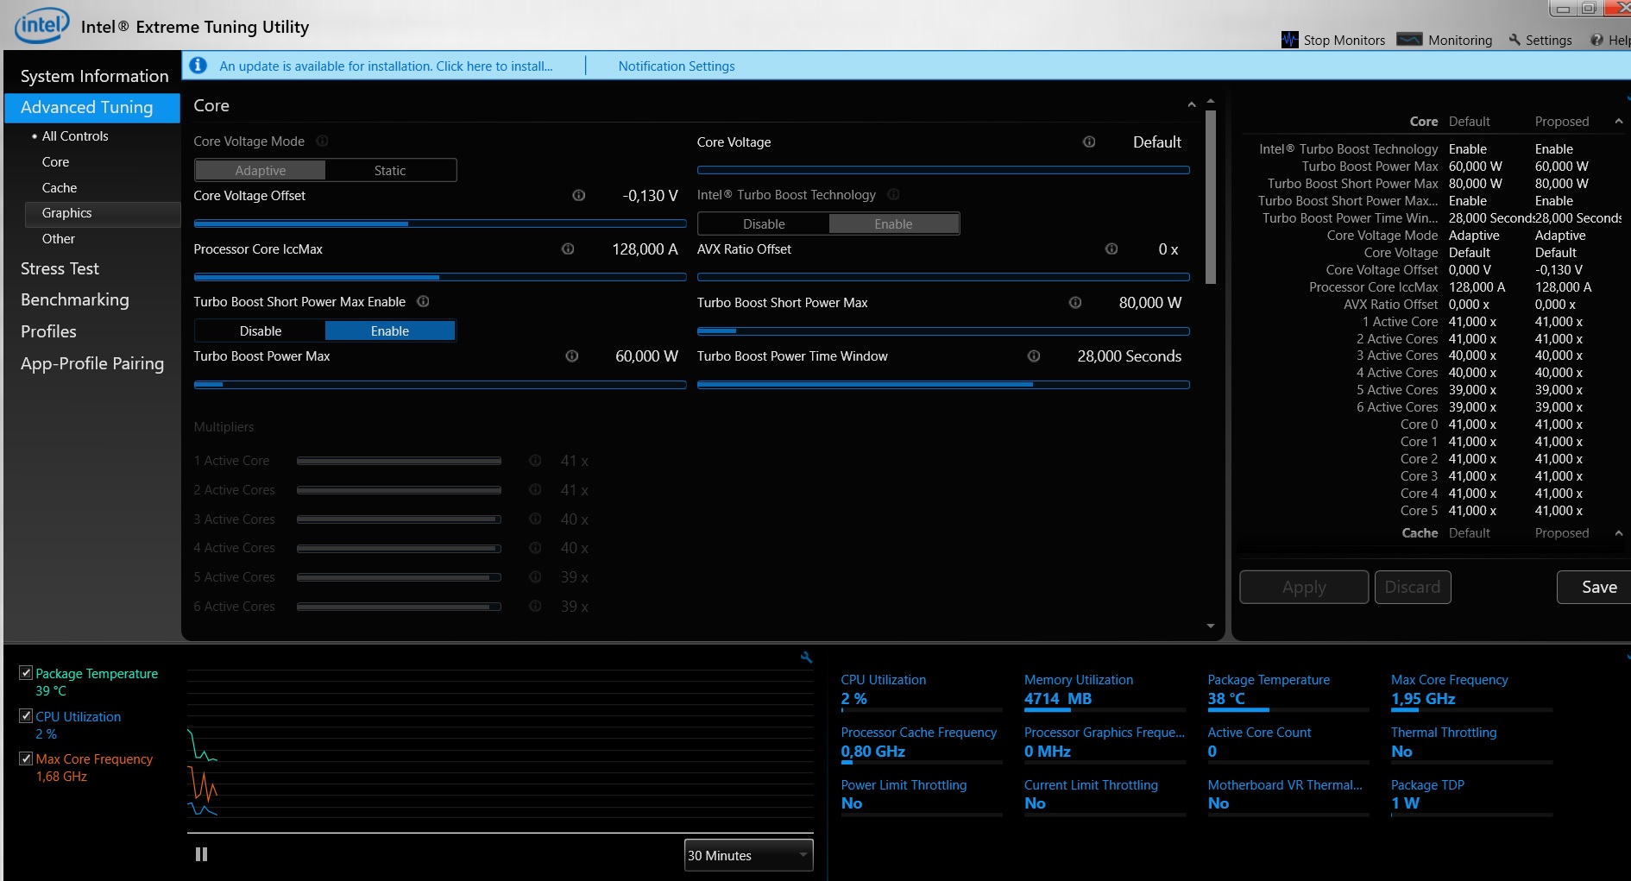Collapse Core group in proposed settings panel

pyautogui.click(x=1619, y=122)
